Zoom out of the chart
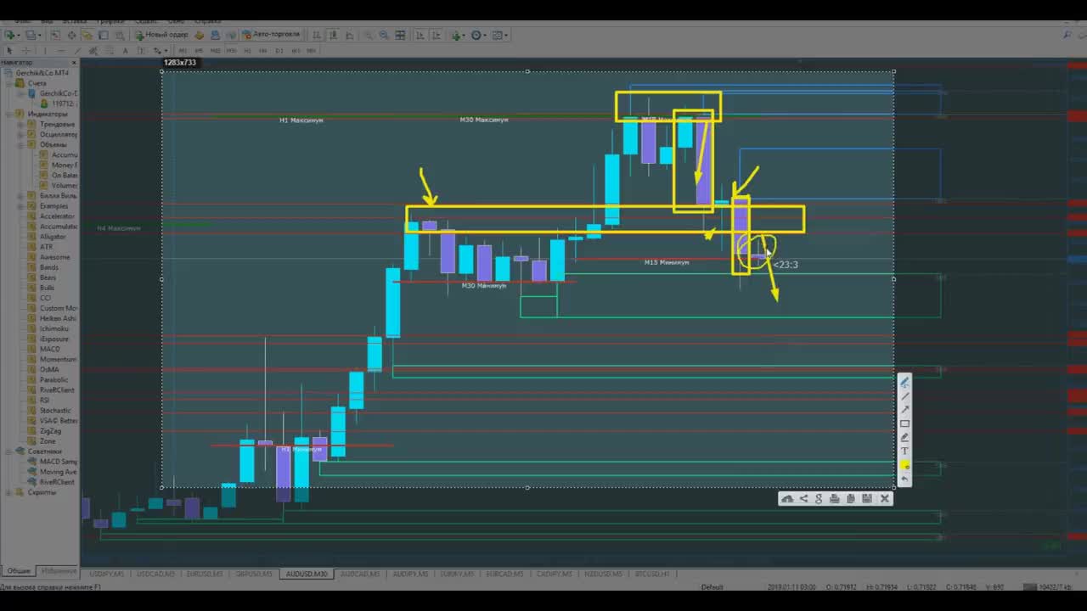This screenshot has width=1087, height=611. tap(384, 35)
